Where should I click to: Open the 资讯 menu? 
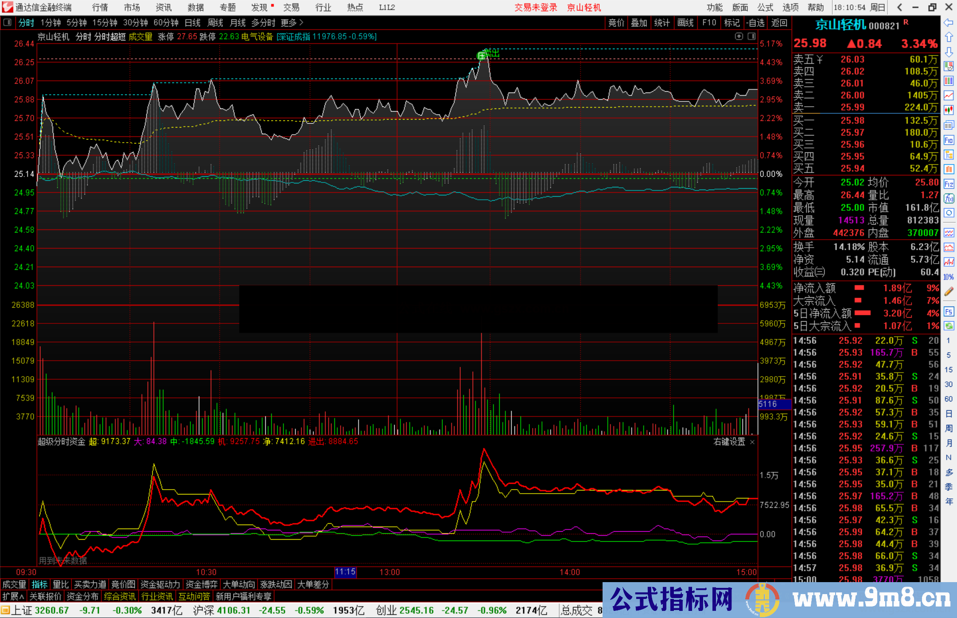click(163, 8)
